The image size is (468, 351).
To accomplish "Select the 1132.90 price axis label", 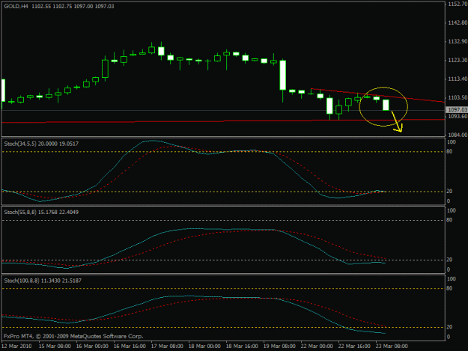I will coord(458,42).
